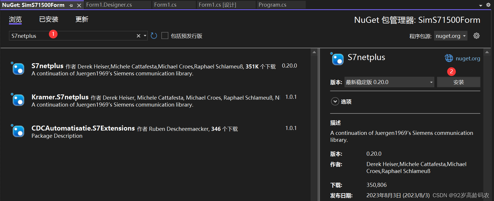Select the Kramer.S7netplus package result
494x201 pixels.
155,100
